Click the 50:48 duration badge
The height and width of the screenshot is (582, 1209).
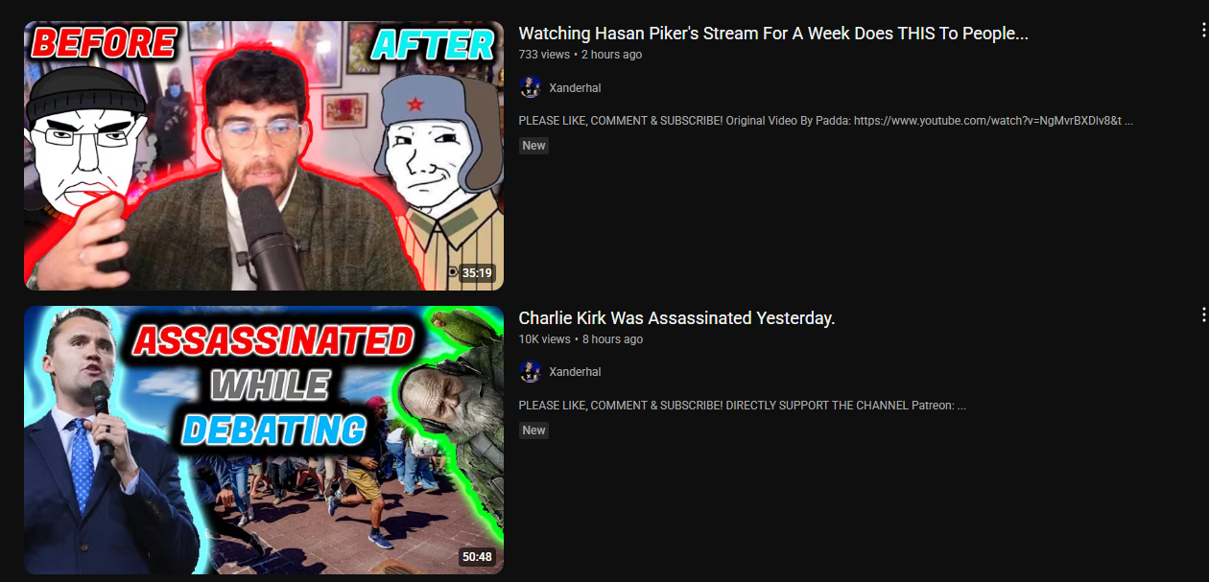click(477, 557)
